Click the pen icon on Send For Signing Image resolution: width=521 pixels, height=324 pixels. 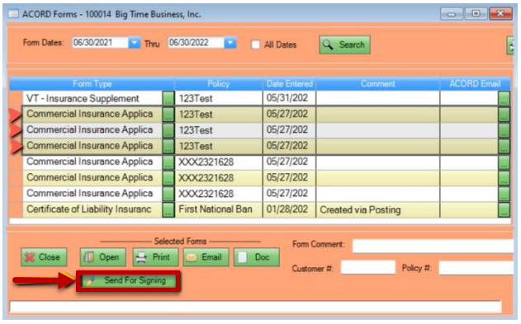click(x=90, y=281)
